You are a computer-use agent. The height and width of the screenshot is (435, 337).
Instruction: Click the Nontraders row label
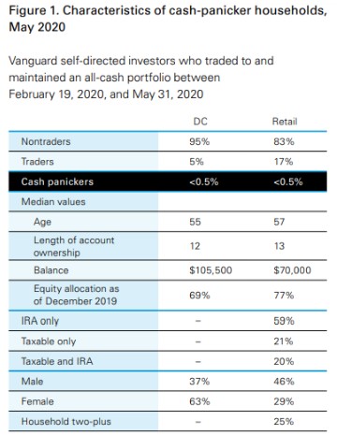pyautogui.click(x=46, y=141)
